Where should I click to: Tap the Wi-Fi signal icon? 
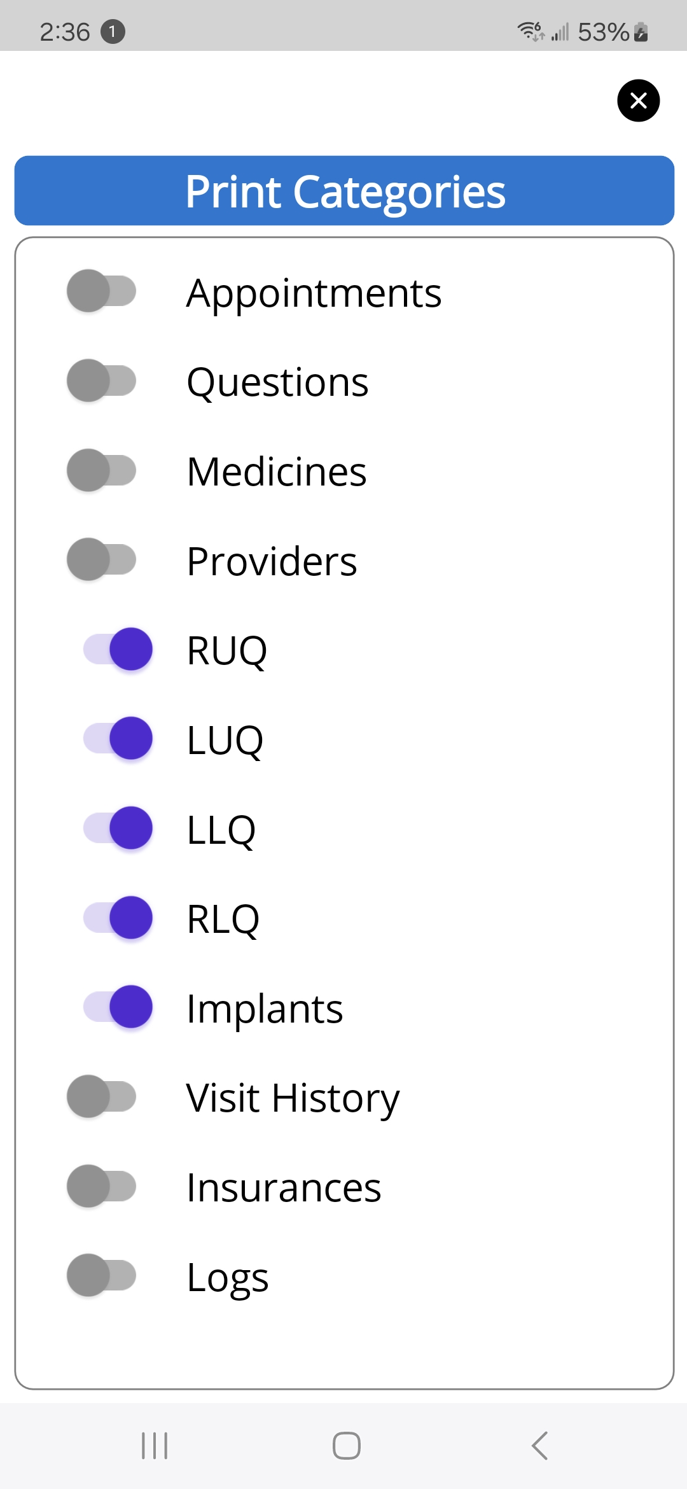tap(530, 31)
